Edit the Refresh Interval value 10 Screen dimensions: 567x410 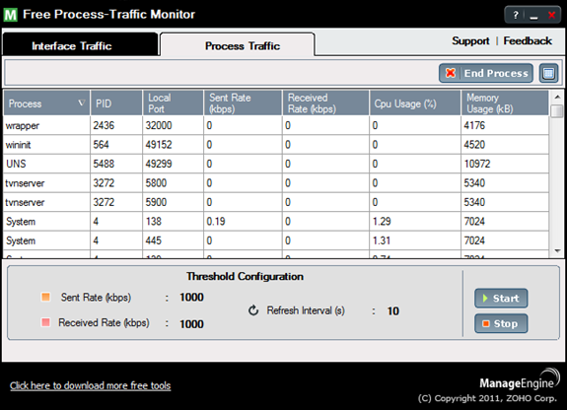pyautogui.click(x=393, y=310)
